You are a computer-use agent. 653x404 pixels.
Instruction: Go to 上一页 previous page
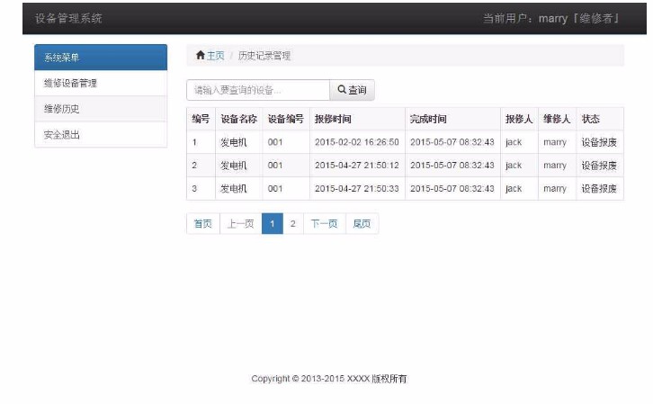tap(241, 224)
